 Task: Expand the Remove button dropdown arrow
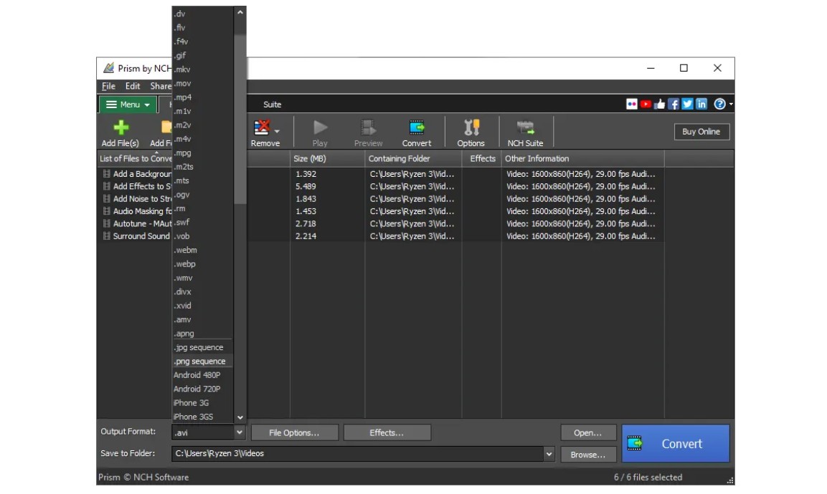click(x=277, y=131)
